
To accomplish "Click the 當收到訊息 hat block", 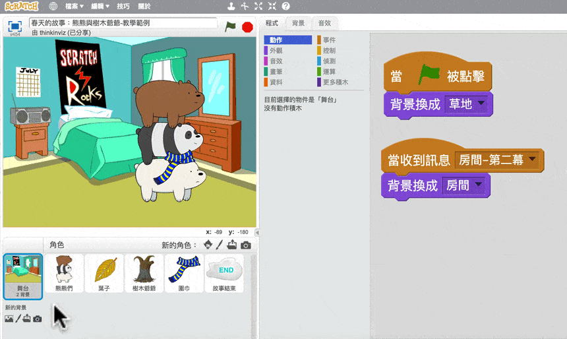I will pos(463,157).
